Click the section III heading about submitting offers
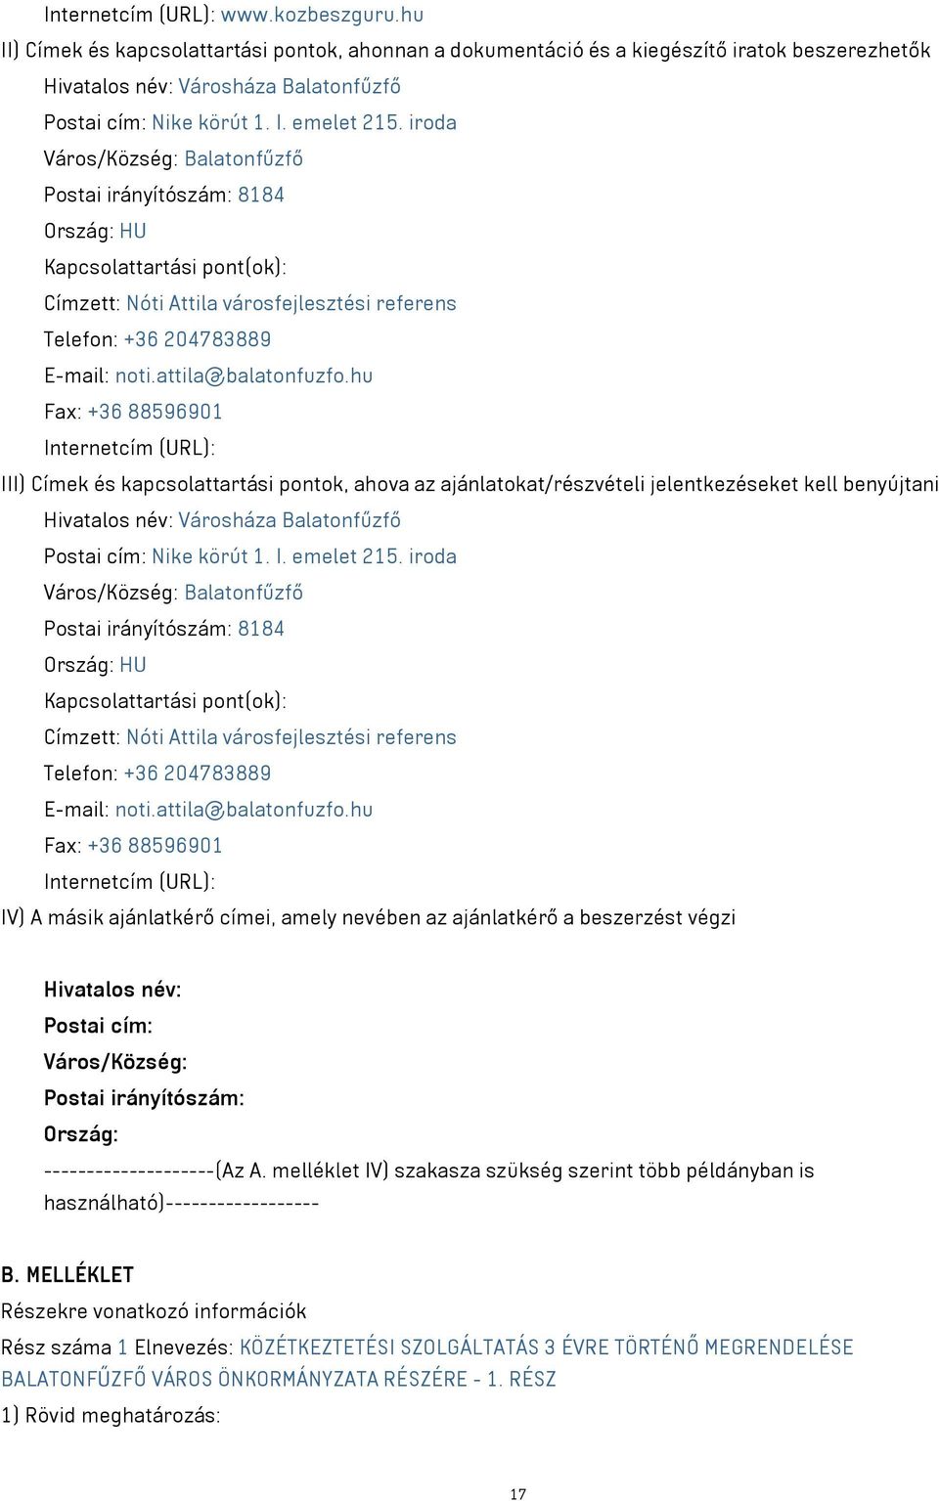 (x=469, y=484)
